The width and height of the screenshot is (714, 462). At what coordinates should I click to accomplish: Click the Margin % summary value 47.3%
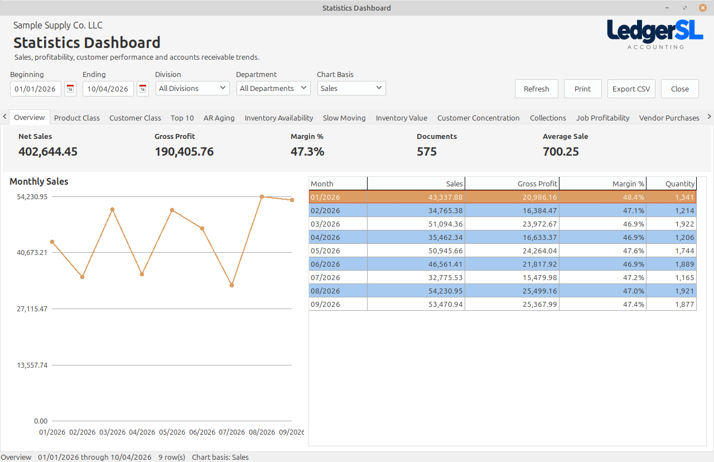(x=307, y=152)
